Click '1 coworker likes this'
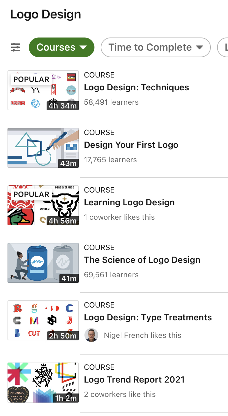 pos(119,217)
